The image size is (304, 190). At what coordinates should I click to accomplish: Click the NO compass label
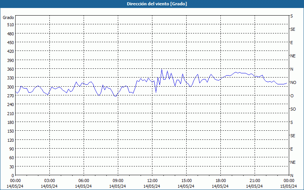pos(293,82)
